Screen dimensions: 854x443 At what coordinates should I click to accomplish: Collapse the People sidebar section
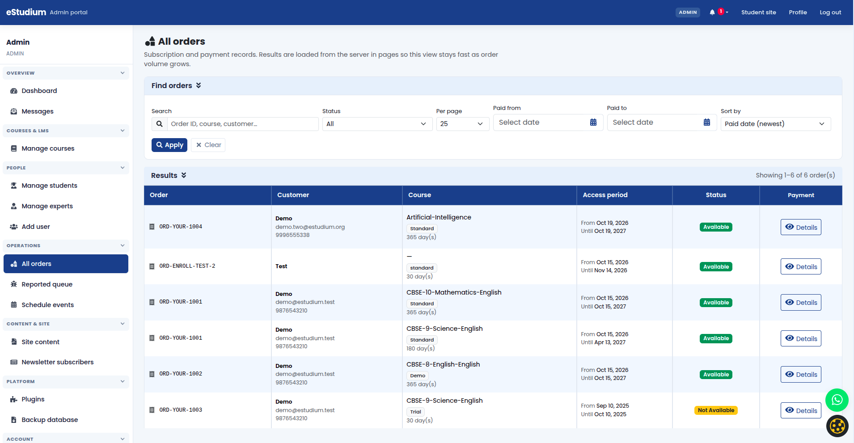pyautogui.click(x=66, y=168)
